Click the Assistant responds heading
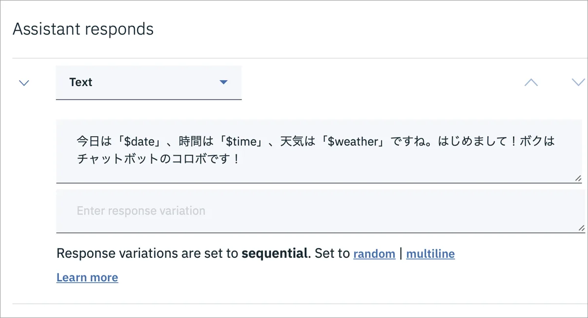This screenshot has width=588, height=318. [83, 29]
